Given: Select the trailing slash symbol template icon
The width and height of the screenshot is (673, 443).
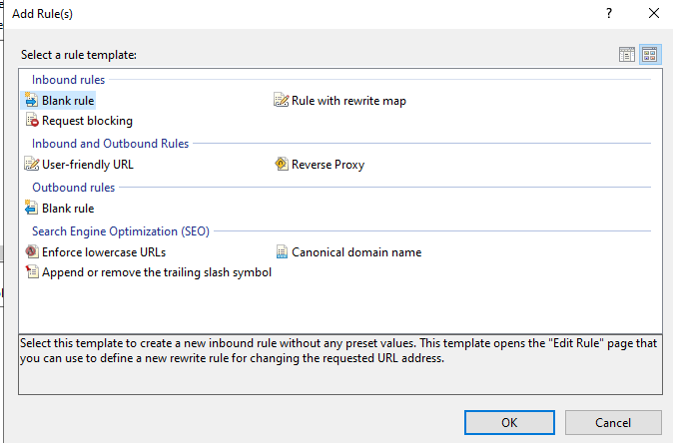Looking at the screenshot, I should tap(32, 272).
